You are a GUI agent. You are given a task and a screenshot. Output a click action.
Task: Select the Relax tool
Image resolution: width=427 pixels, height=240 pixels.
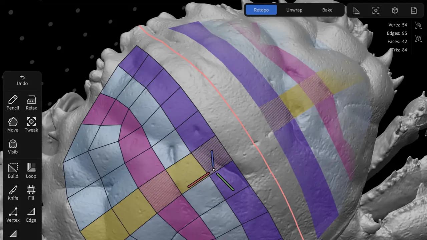point(31,102)
